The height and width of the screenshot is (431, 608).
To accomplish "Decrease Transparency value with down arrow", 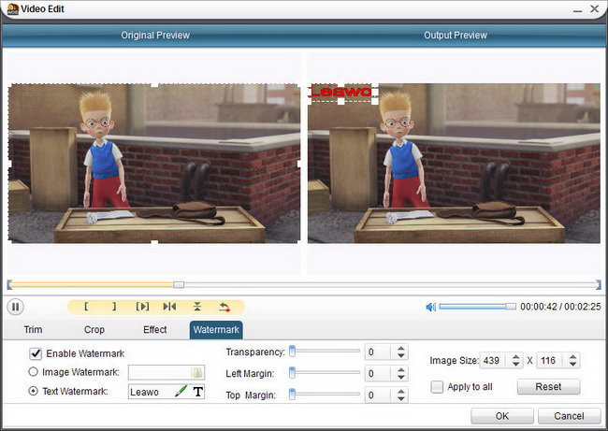I will [x=401, y=356].
